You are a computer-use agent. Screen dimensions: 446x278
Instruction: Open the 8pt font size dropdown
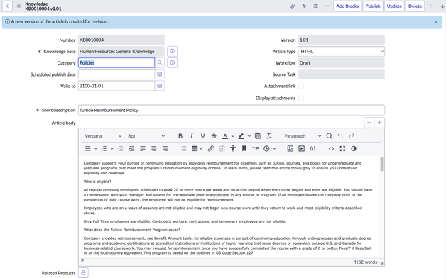coord(146,136)
